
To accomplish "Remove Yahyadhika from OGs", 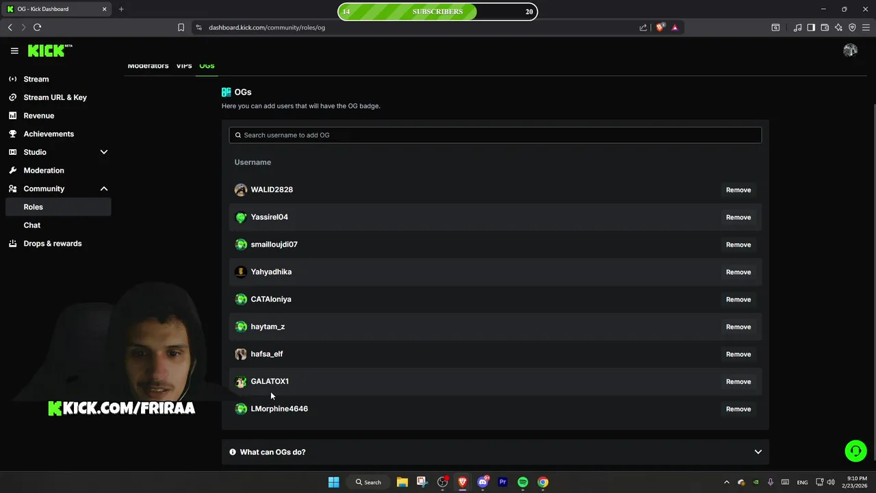I will (x=738, y=272).
